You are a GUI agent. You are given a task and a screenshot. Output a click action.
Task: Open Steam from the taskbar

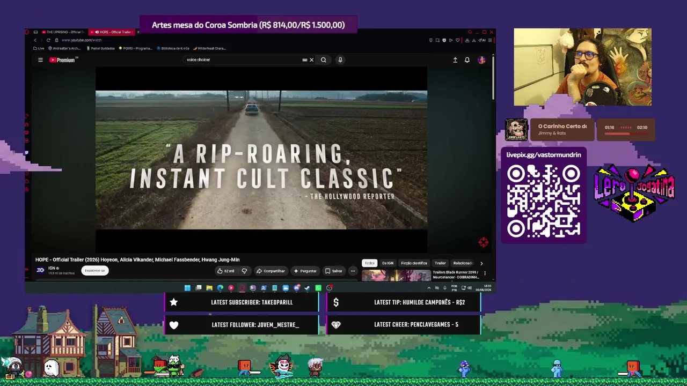[x=307, y=288]
